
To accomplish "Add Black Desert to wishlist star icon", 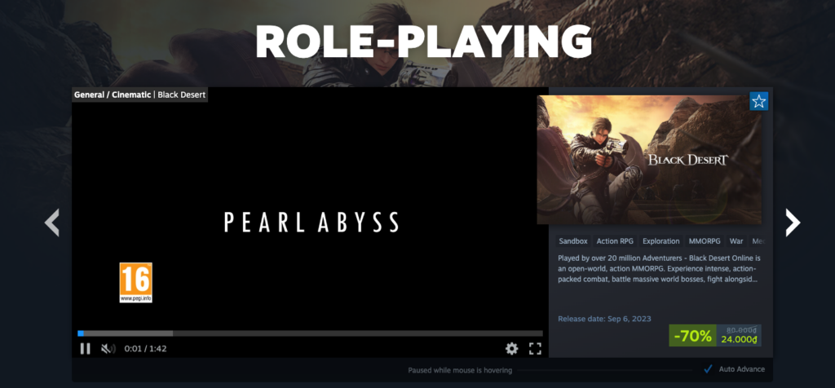I will pos(759,102).
